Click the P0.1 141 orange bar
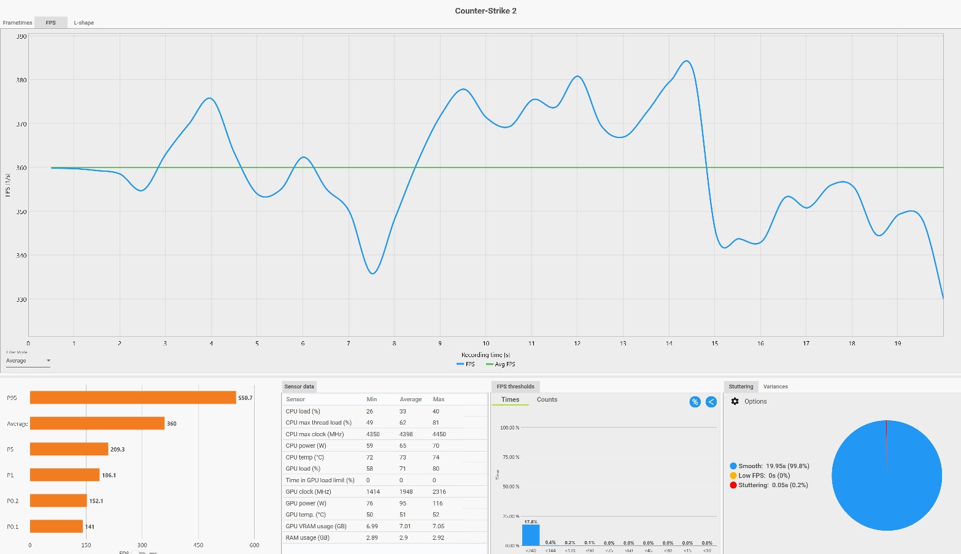The height and width of the screenshot is (554, 961). 56,526
